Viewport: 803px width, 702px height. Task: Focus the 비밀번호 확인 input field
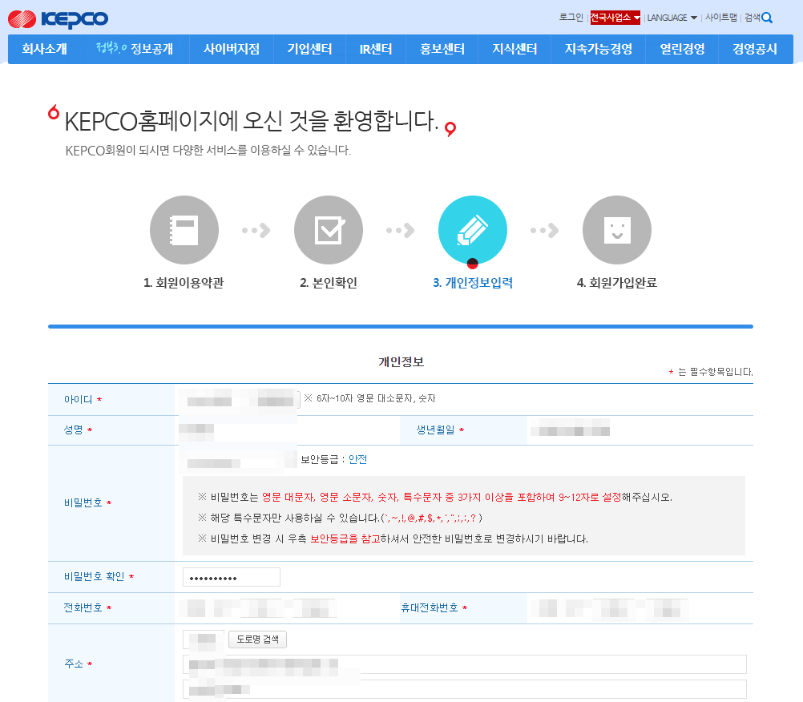232,577
